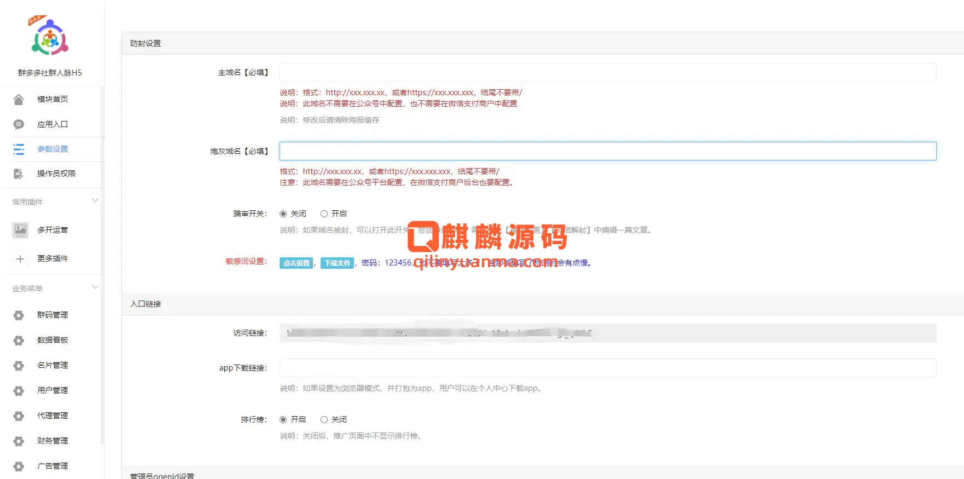Screen dimensions: 964x479
Task: Click the 访问链接 read-only field
Action: [608, 333]
